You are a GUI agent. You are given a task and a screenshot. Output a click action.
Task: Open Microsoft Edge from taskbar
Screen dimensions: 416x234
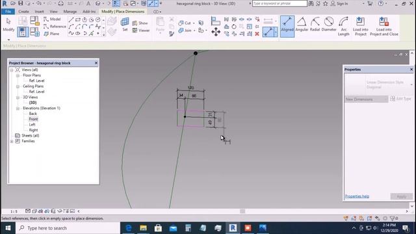[129, 228]
